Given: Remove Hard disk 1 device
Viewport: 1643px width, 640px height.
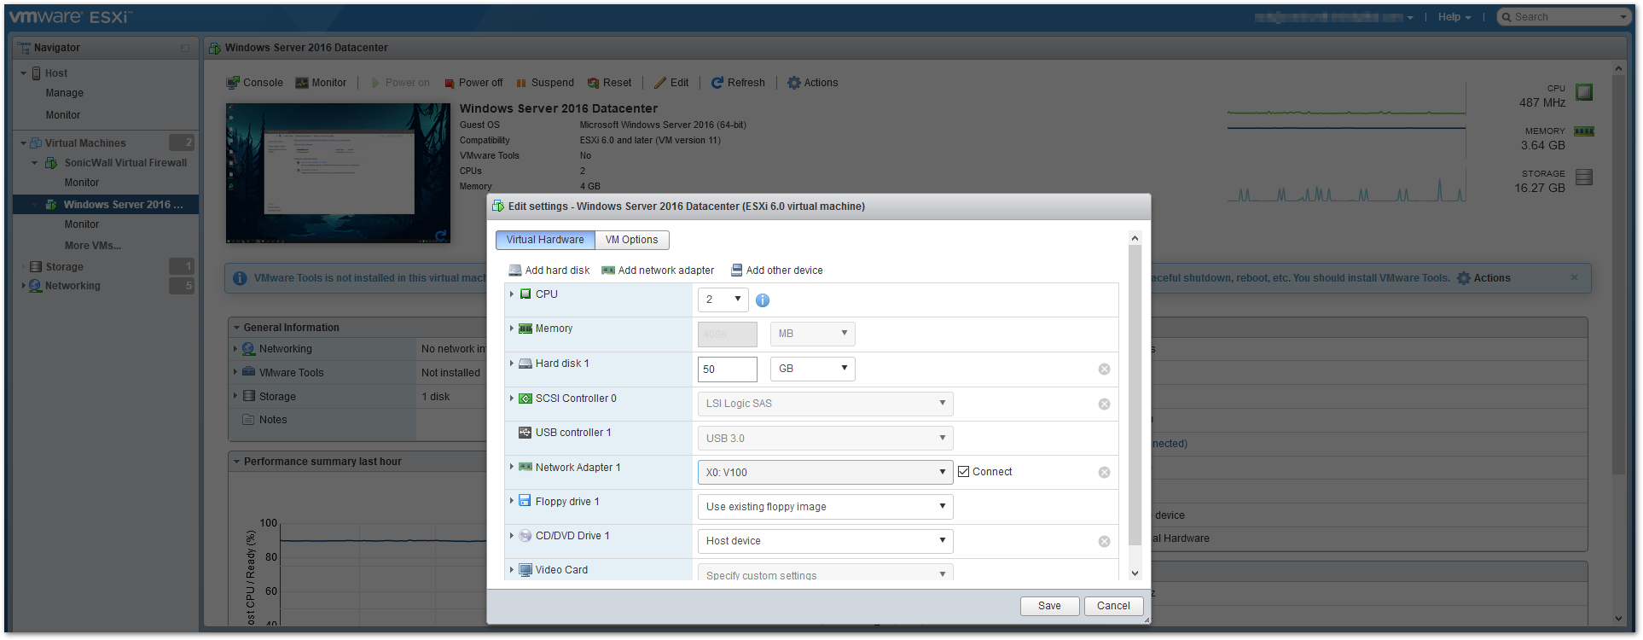Looking at the screenshot, I should tap(1104, 369).
